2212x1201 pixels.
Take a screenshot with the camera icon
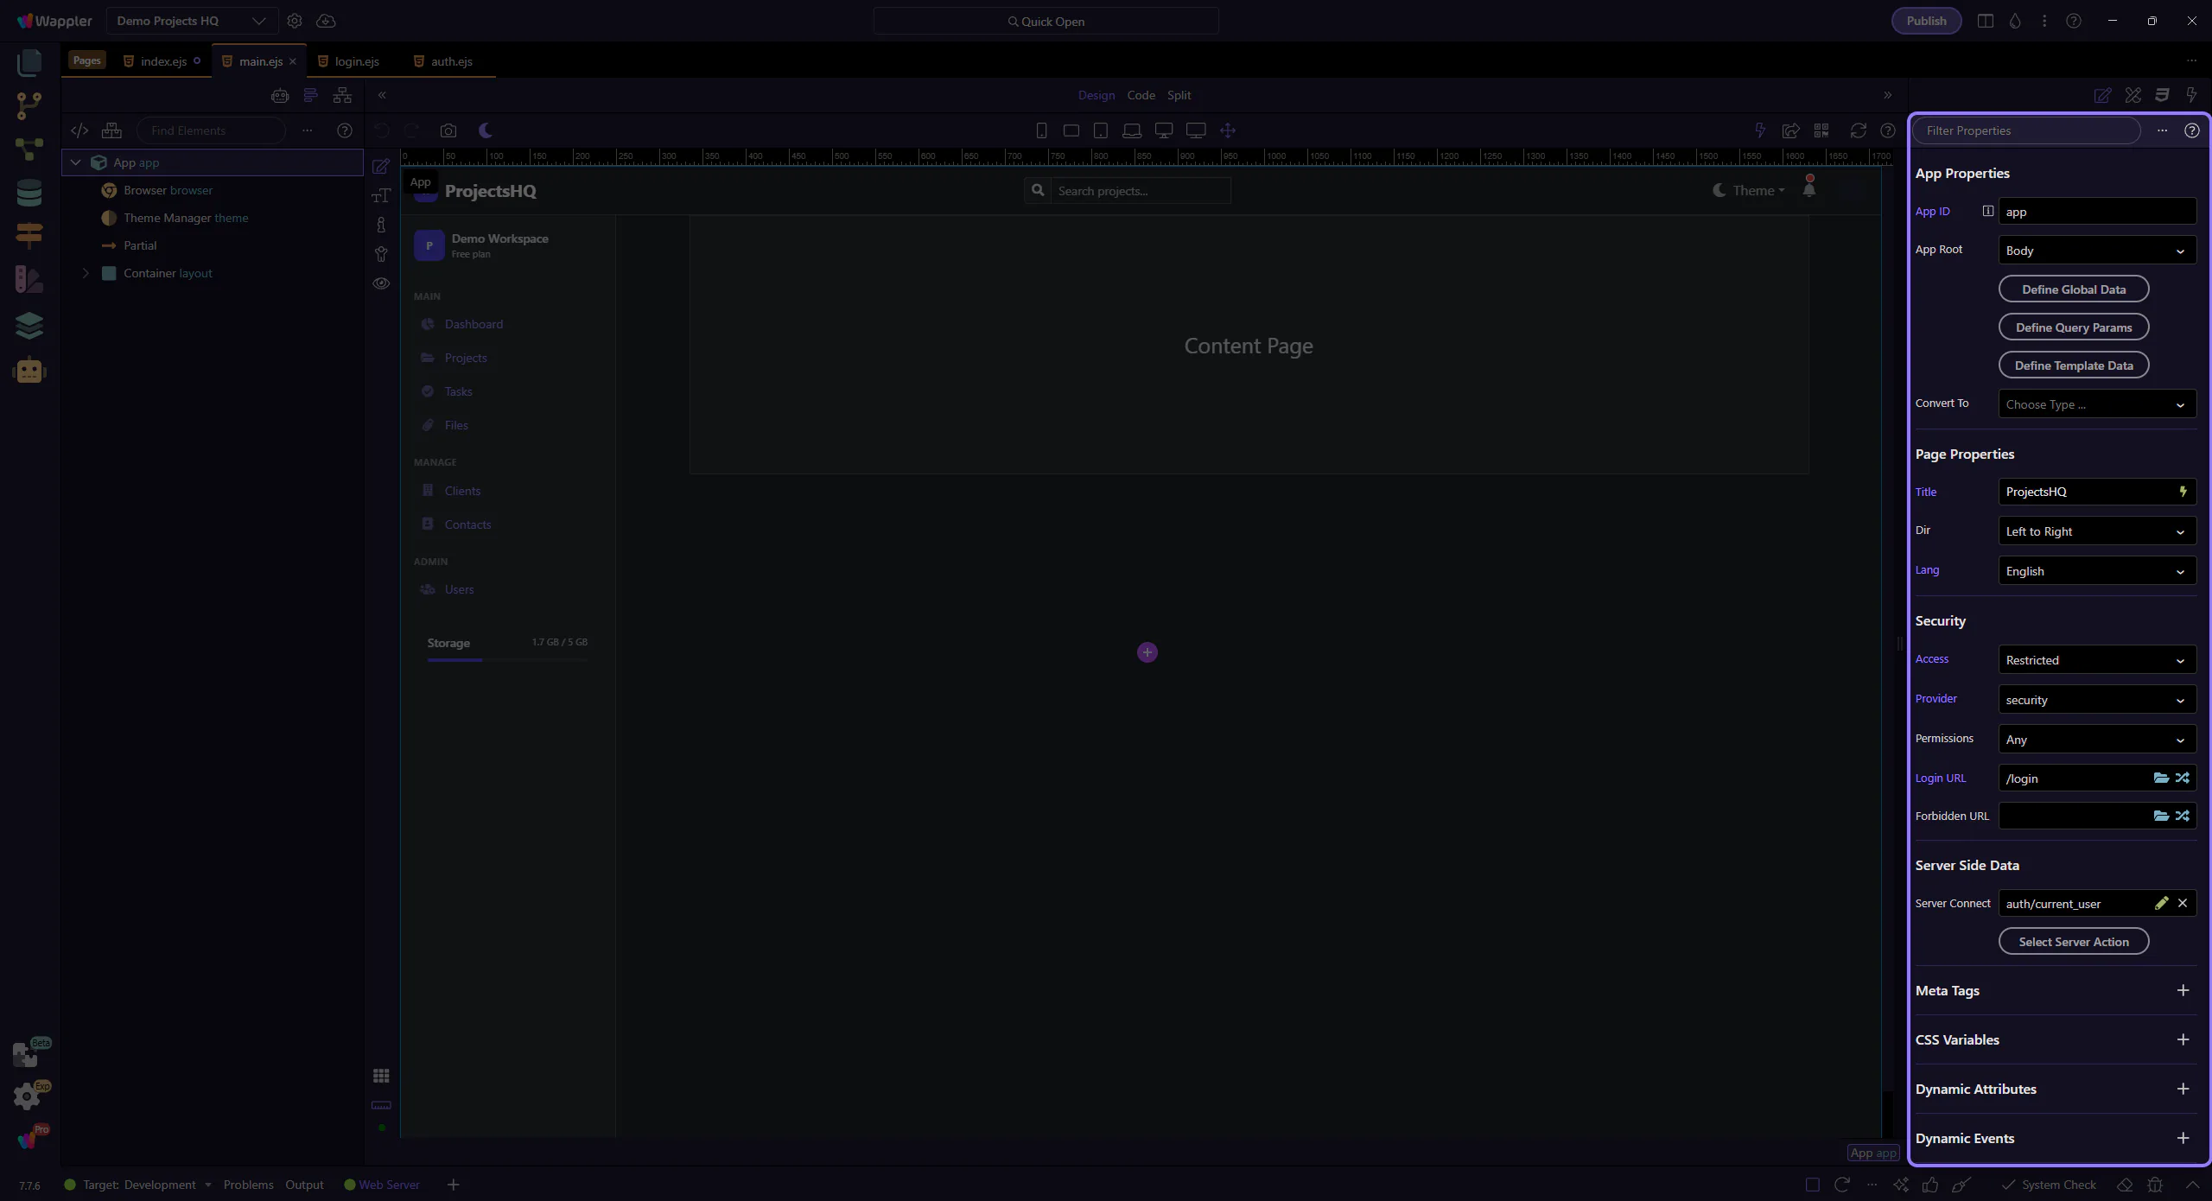tap(448, 130)
